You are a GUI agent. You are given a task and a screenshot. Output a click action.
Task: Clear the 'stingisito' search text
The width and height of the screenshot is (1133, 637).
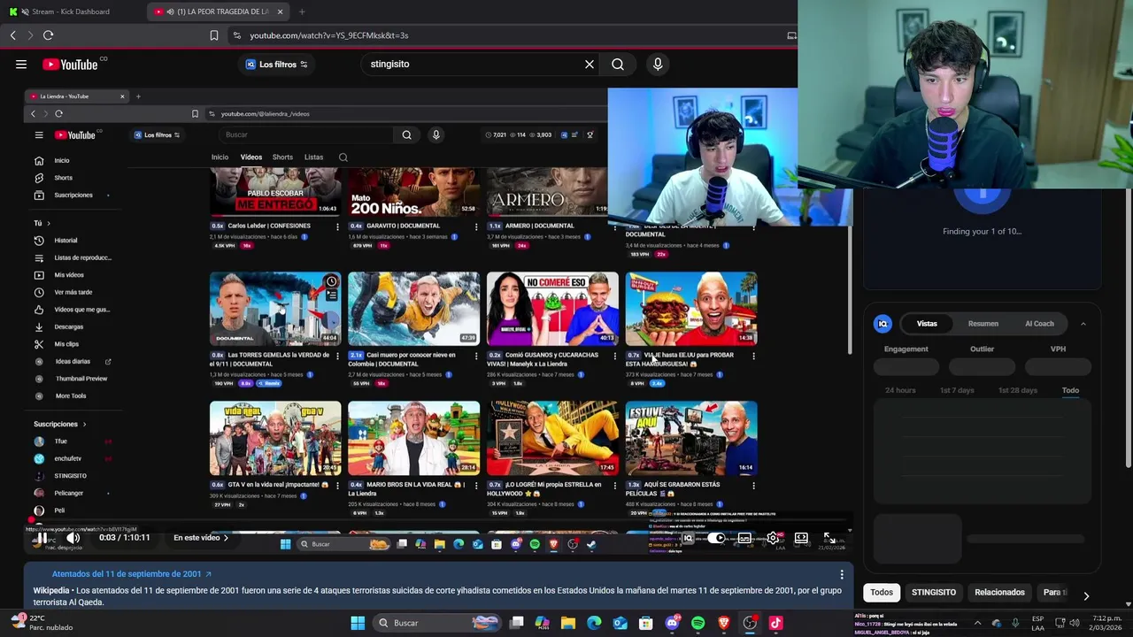click(590, 64)
